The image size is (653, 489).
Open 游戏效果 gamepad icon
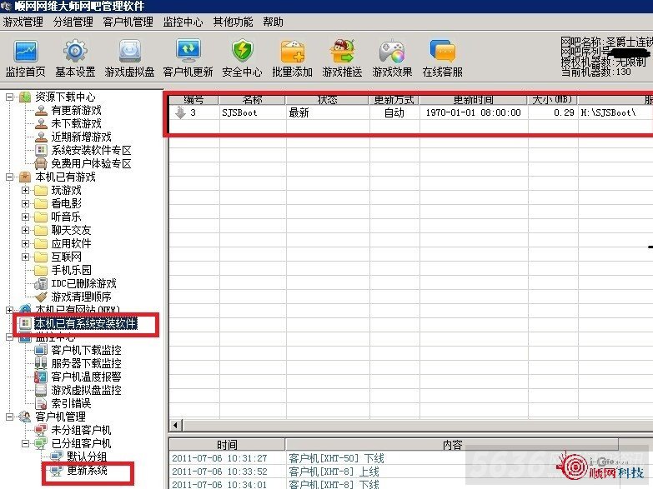[x=392, y=52]
